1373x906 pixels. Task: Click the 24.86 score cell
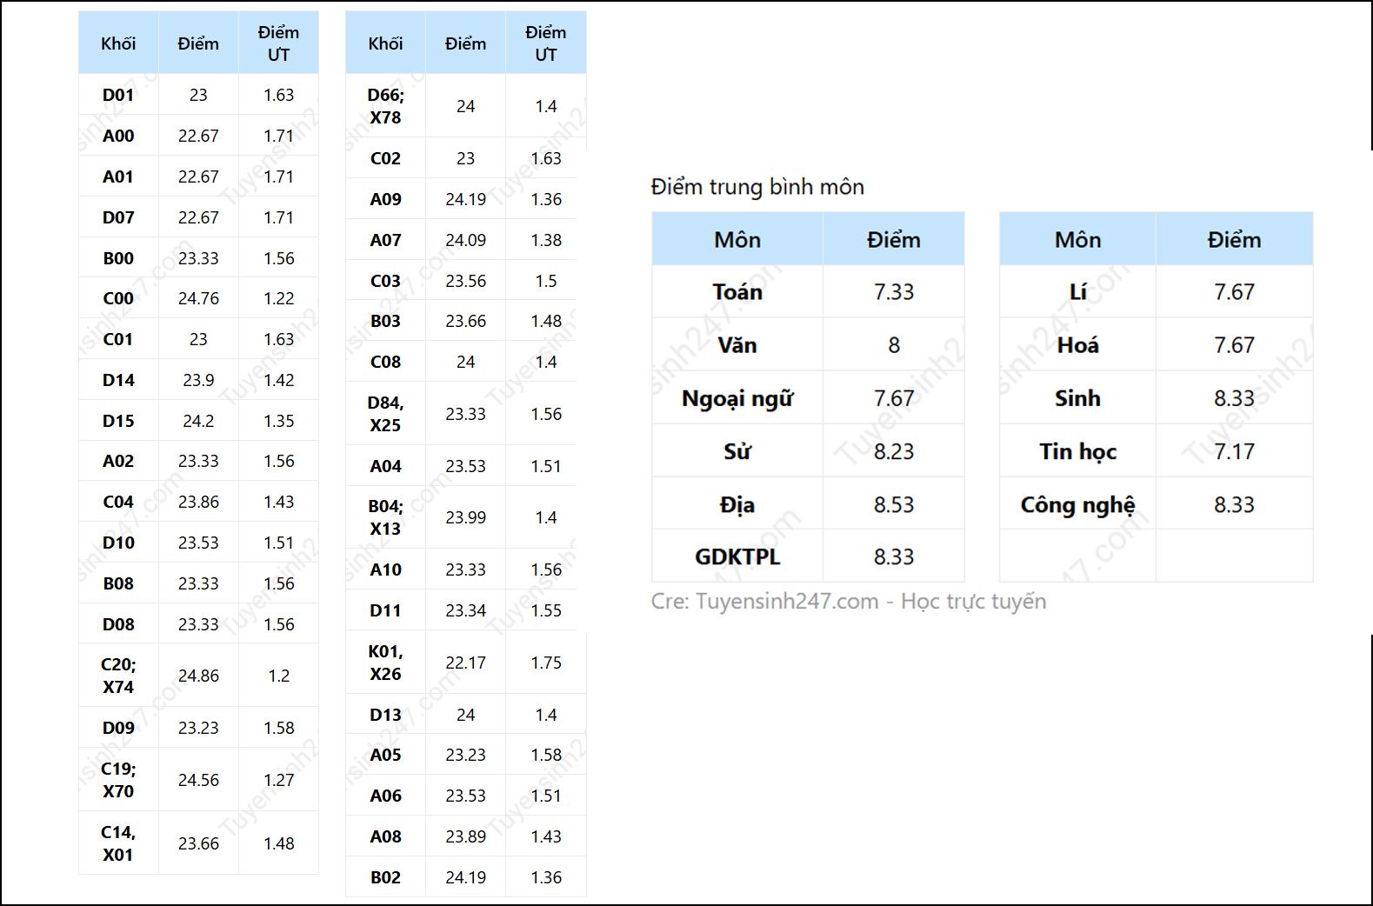click(198, 676)
